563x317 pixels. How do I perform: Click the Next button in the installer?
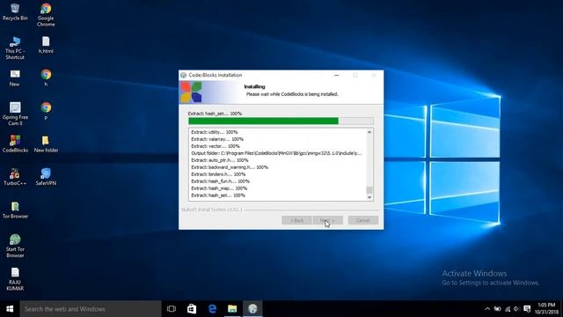click(328, 220)
